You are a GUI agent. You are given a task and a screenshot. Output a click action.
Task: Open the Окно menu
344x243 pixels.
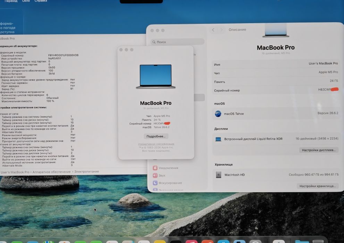[x=26, y=1]
